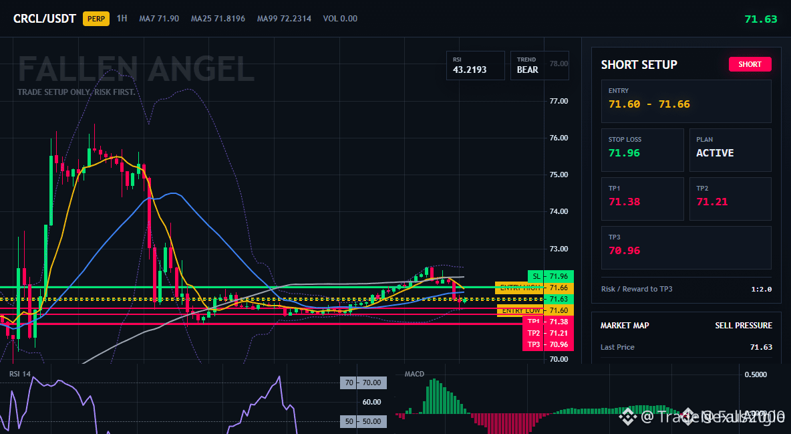Click the 74.00 price axis label
Screen dimensions: 791x434
coord(559,212)
